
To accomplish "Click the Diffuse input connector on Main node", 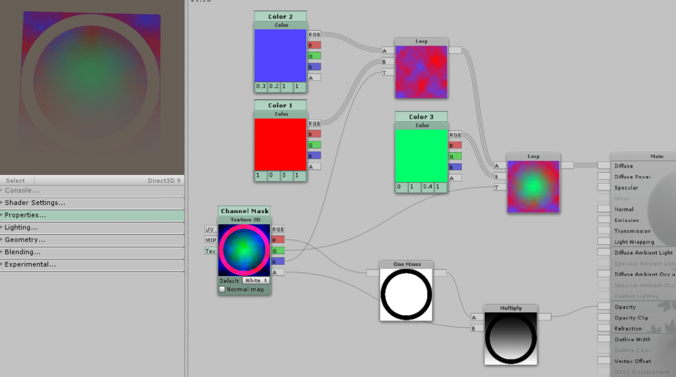I will point(603,166).
